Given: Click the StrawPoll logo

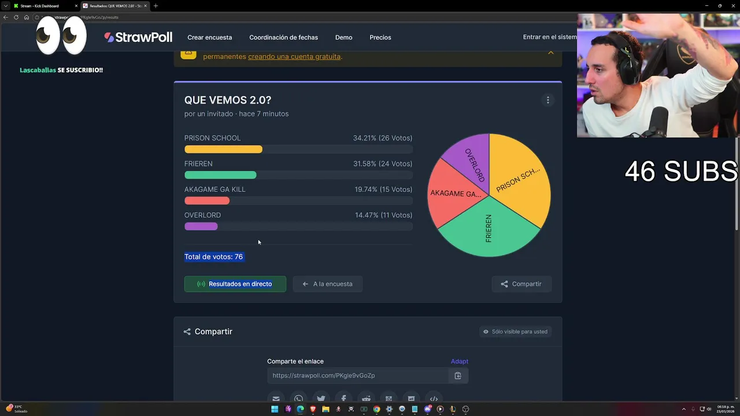Looking at the screenshot, I should [x=138, y=37].
